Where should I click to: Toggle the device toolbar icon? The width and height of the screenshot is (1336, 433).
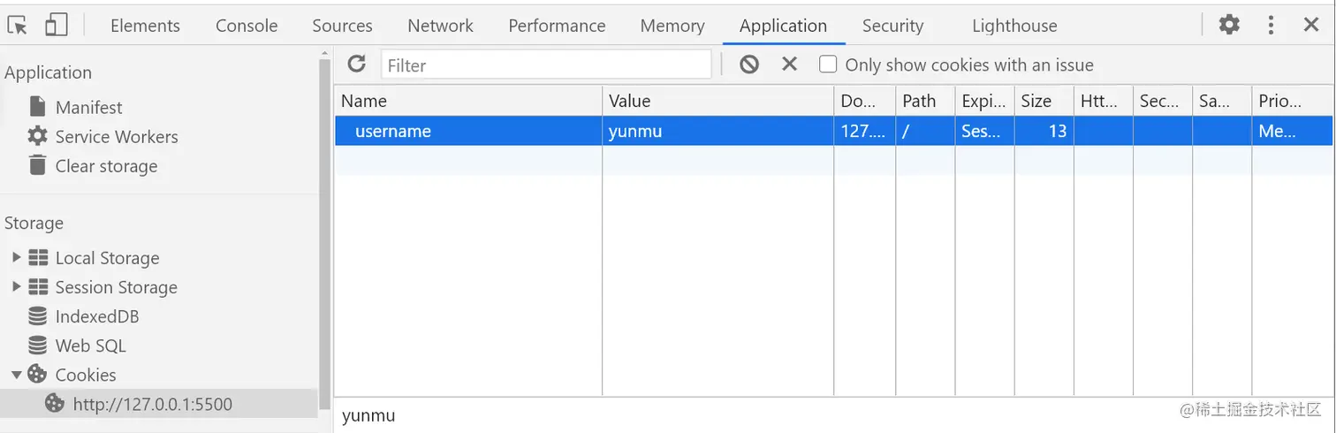click(57, 26)
